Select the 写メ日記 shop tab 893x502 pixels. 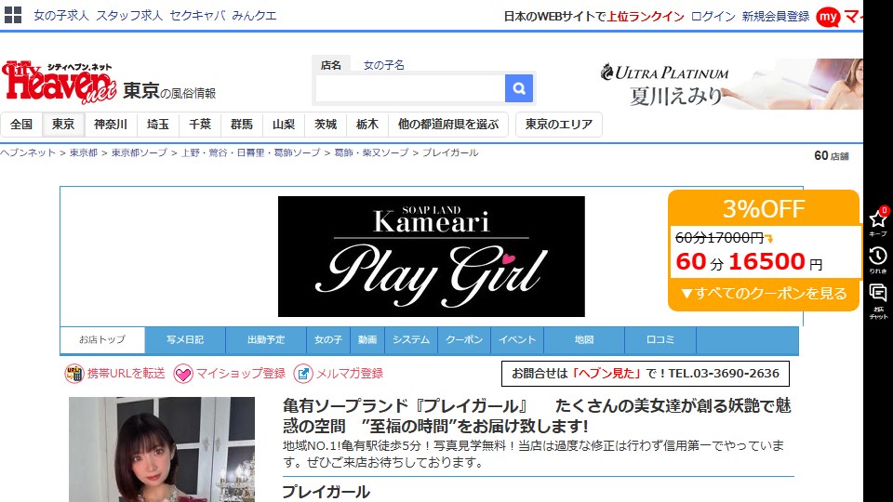(x=185, y=340)
